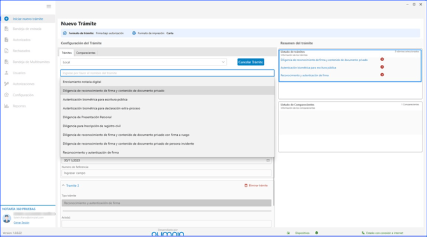
Task: Remove Reconocimiento y autenticación de firma from resumen
Action: (382, 74)
